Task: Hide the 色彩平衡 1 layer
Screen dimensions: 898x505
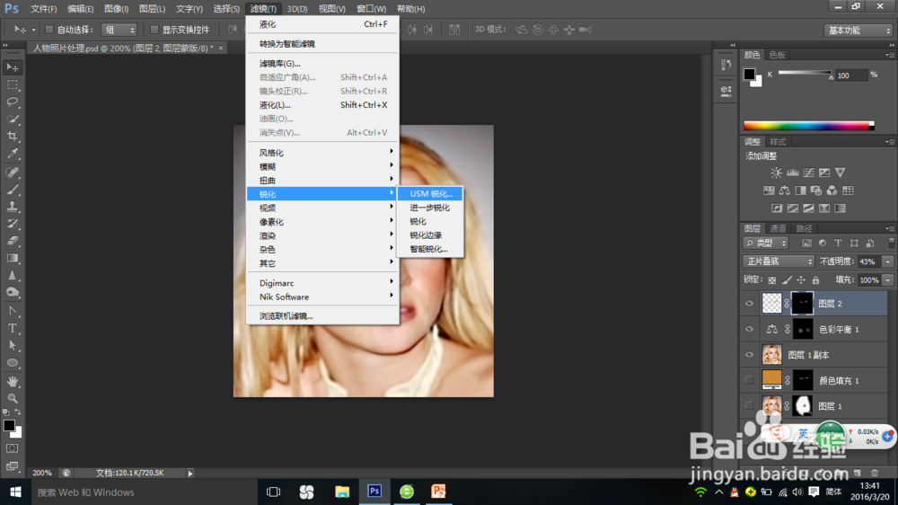Action: (x=749, y=329)
